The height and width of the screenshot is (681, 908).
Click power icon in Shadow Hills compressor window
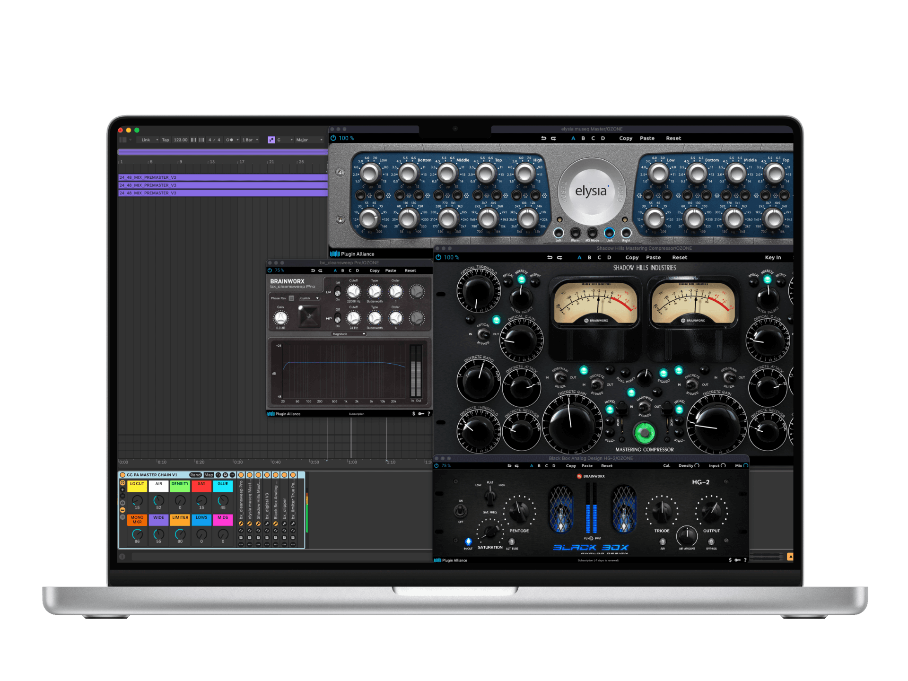point(438,257)
